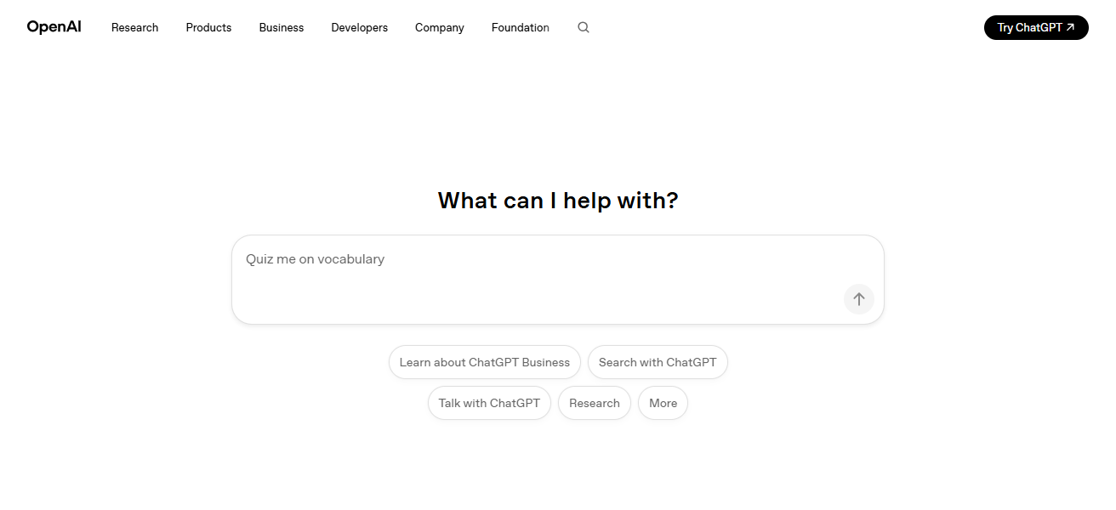
Task: Select the Talk with ChatGPT suggestion
Action: [489, 403]
